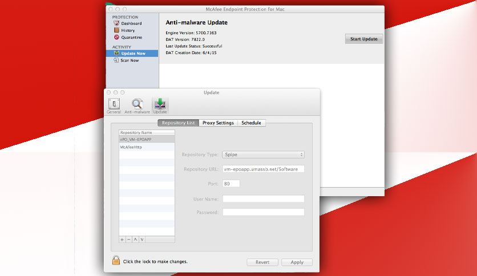Open History in the Protection section

tap(124, 30)
